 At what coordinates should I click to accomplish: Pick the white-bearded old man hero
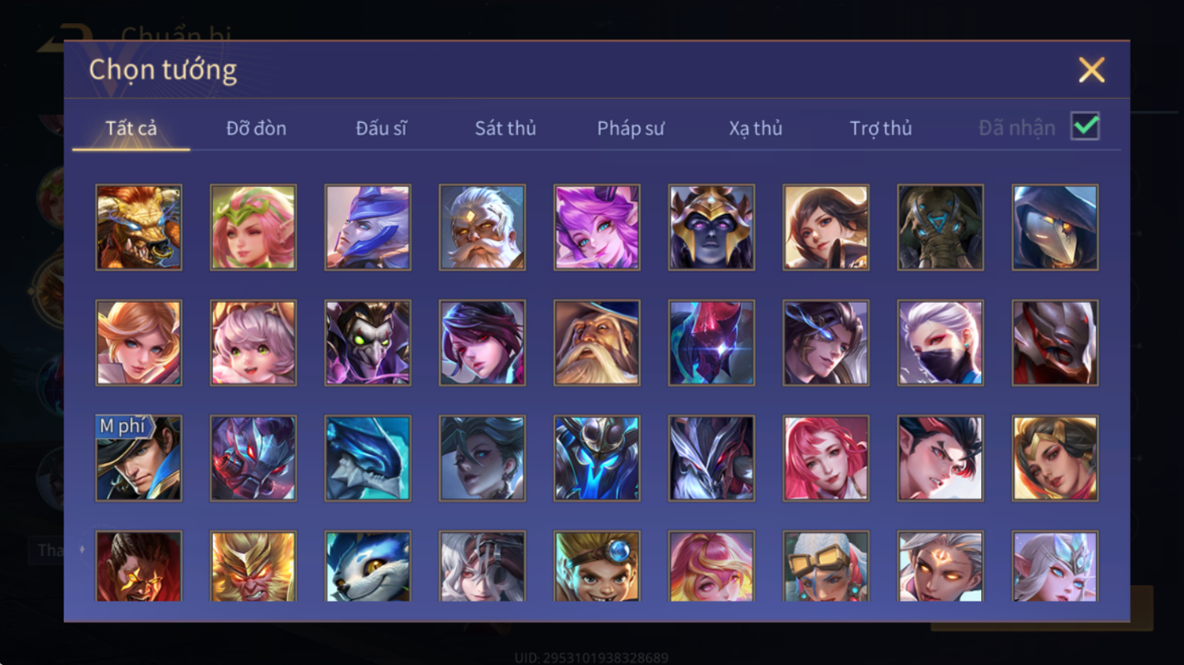(482, 227)
